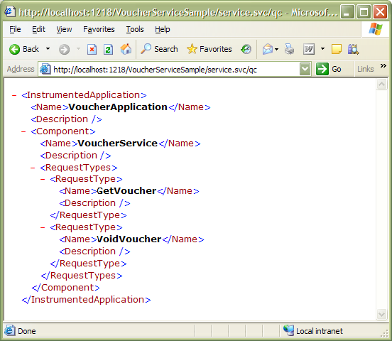Click the Go button
Image resolution: width=392 pixels, height=341 pixels.
tap(329, 69)
